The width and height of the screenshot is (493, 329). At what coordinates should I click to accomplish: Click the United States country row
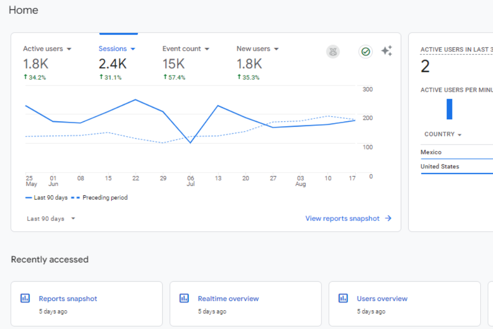pos(457,167)
